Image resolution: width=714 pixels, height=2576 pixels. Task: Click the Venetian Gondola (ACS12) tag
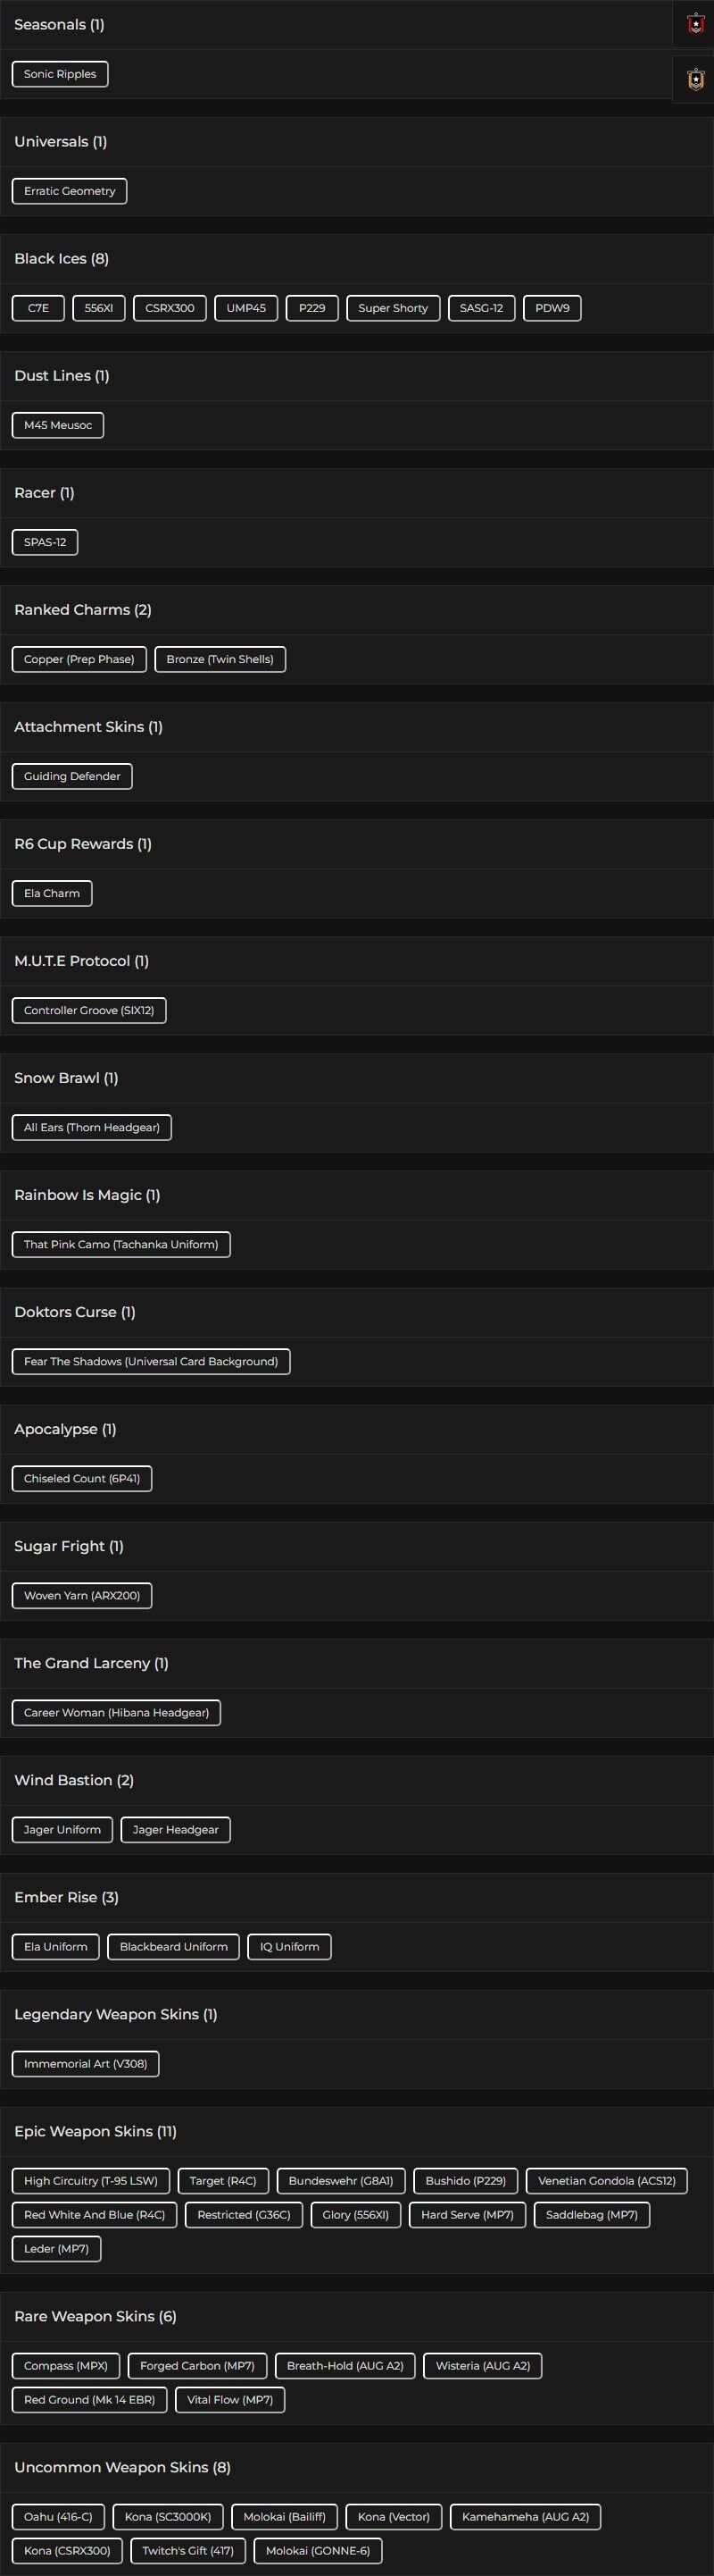(x=606, y=2180)
